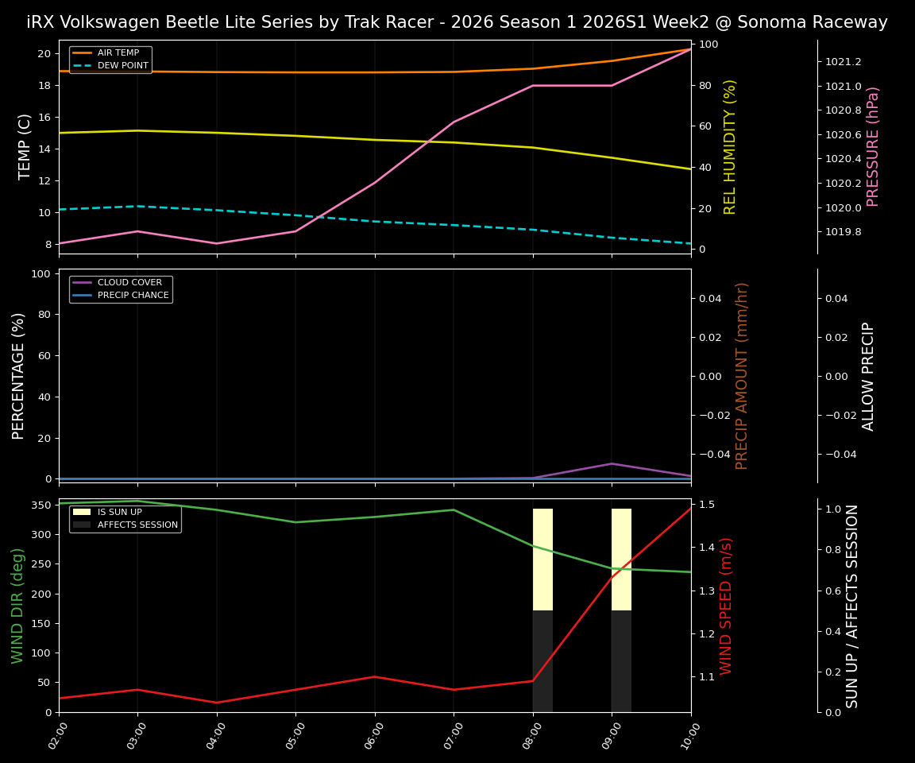Select the IS SUN UP legend swatch

coord(81,512)
